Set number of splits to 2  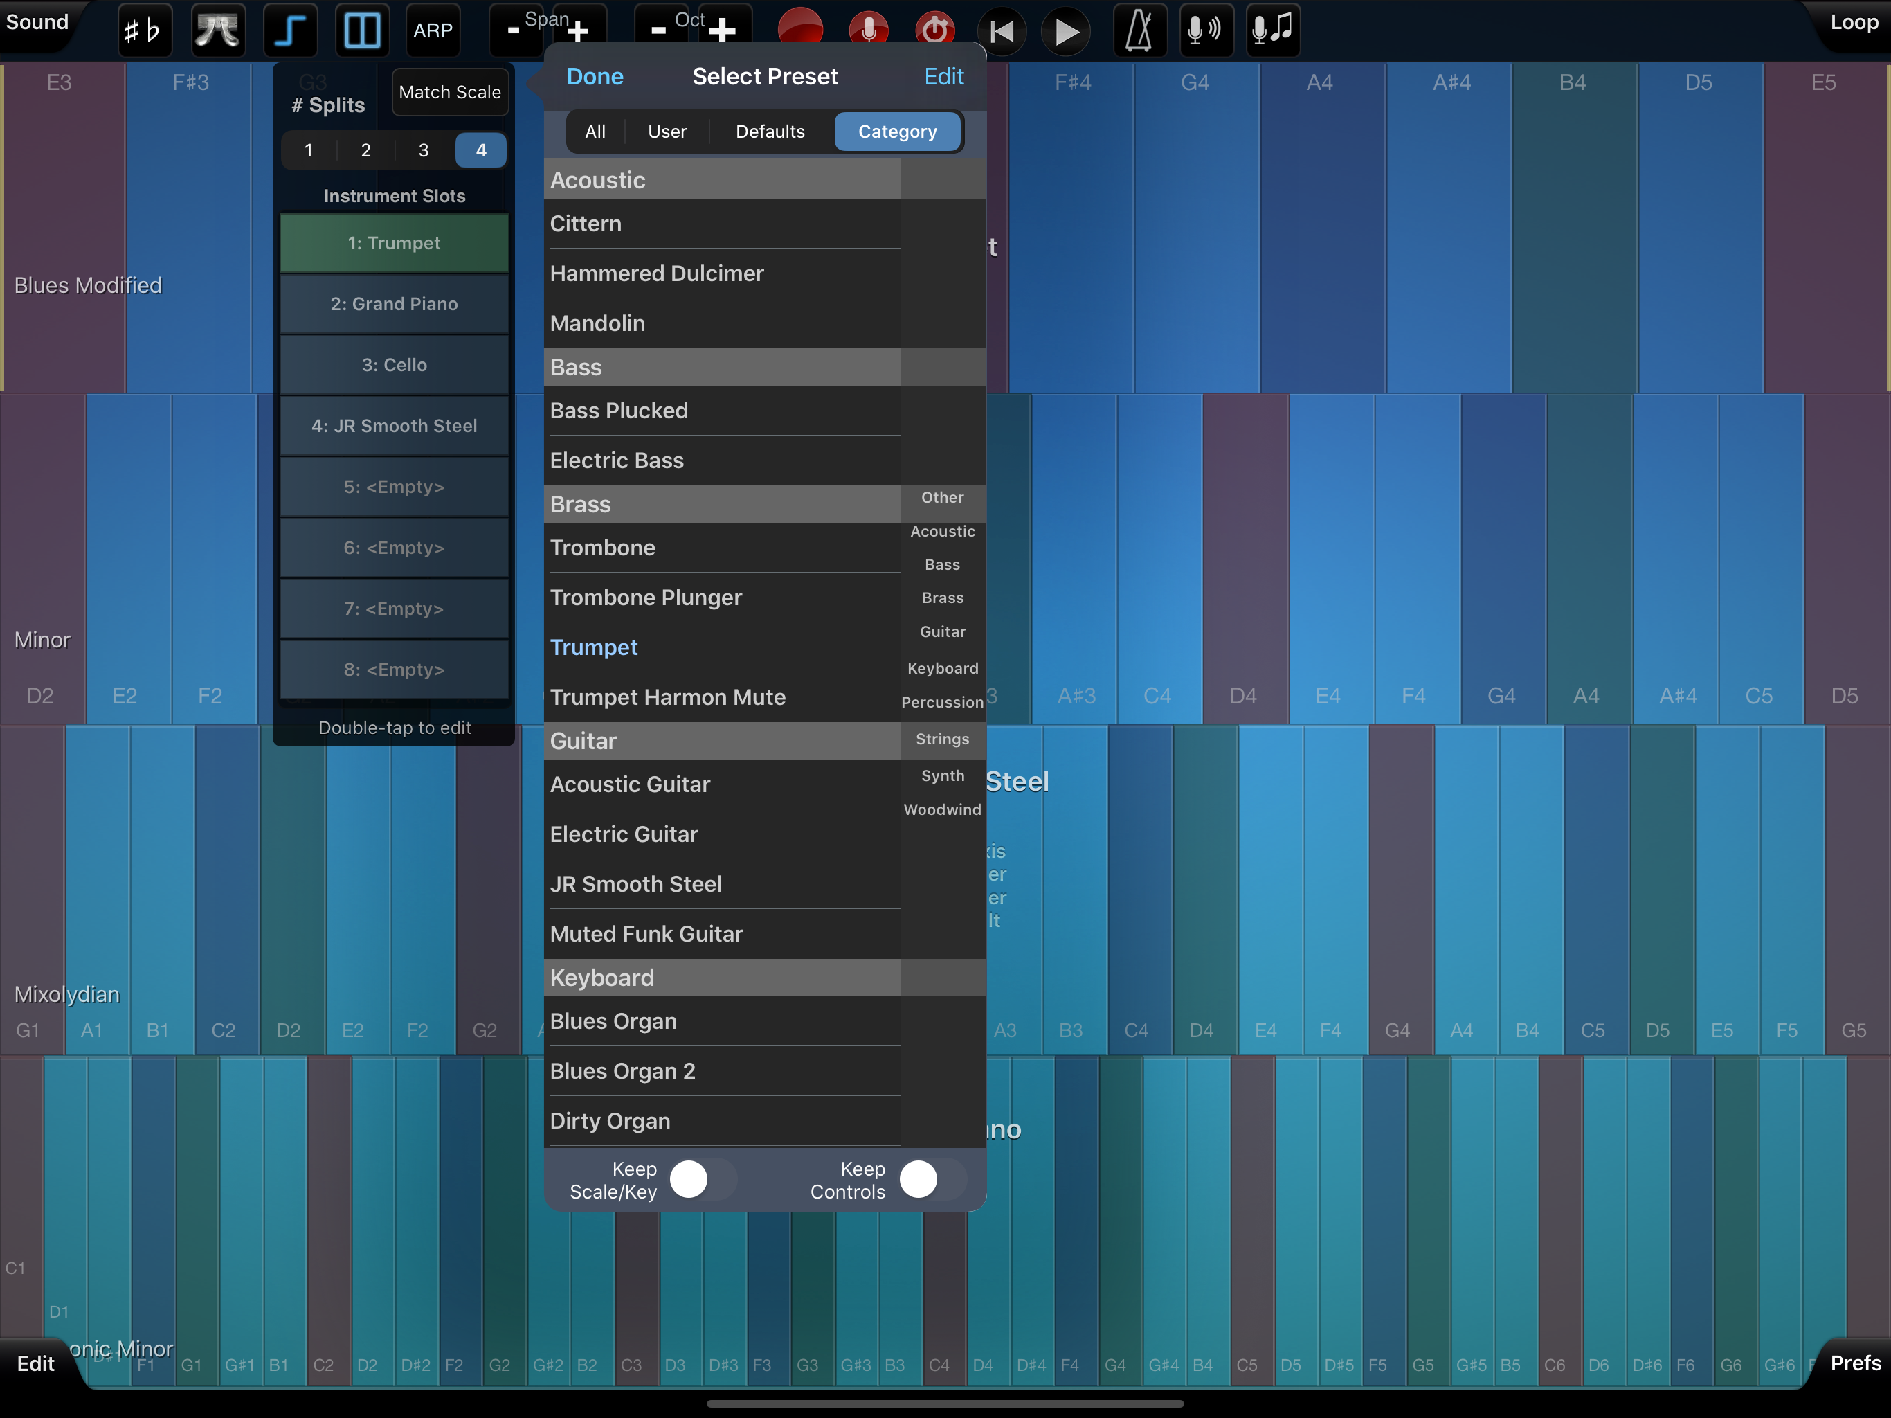pyautogui.click(x=366, y=150)
